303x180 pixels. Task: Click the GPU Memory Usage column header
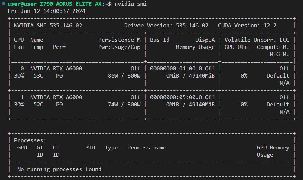pyautogui.click(x=273, y=151)
